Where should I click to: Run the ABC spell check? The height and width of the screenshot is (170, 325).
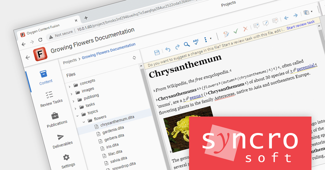(x=196, y=42)
